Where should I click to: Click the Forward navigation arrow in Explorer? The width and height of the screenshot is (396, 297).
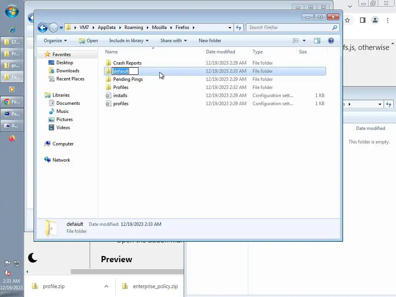coord(53,27)
